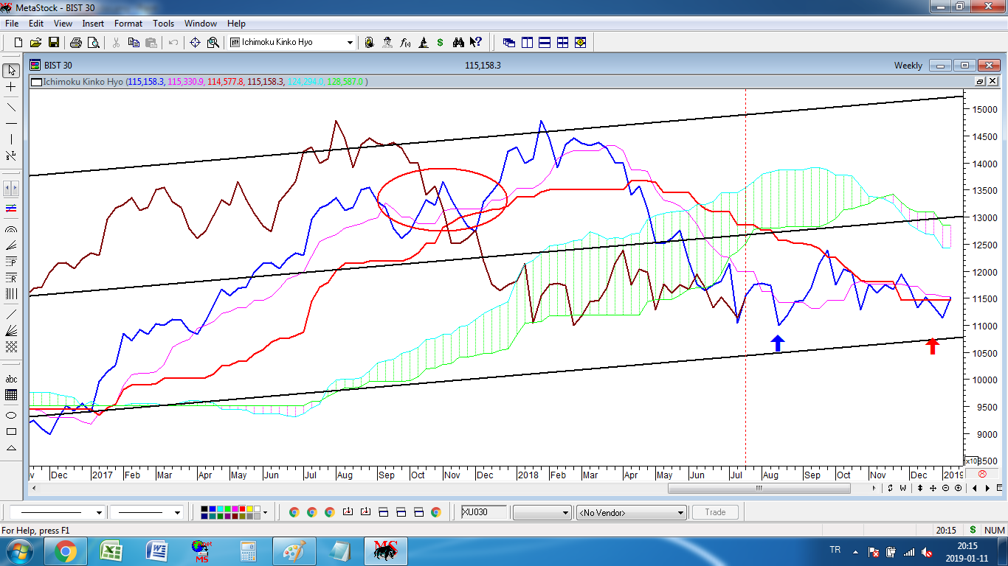Screen dimensions: 1008x566
Task: Save the chart with floppy disk icon
Action: [54, 43]
